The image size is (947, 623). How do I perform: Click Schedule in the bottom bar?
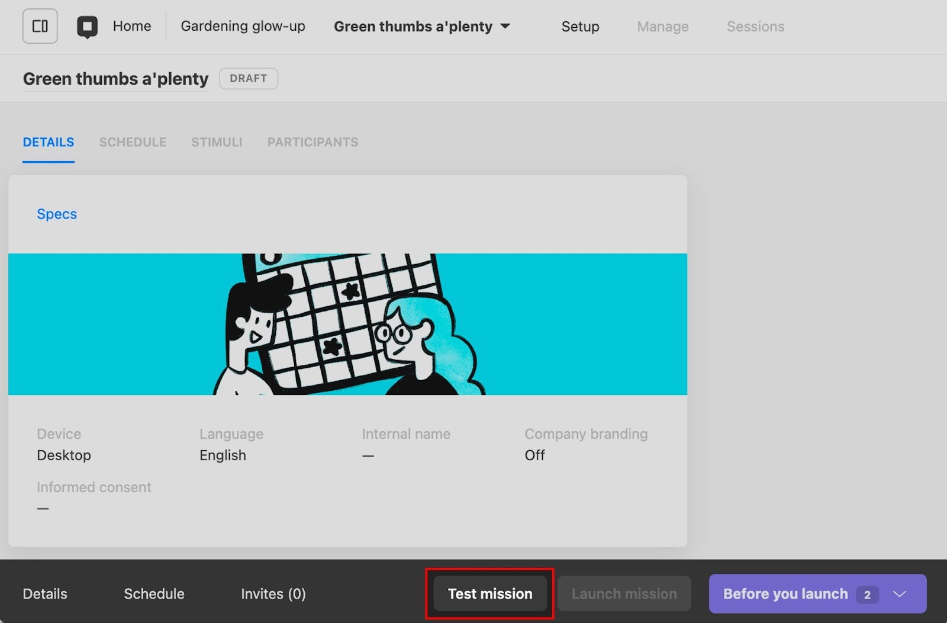coord(154,593)
